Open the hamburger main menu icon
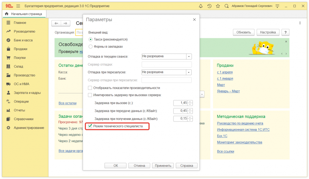This screenshot has height=179, width=309. coord(18,6)
